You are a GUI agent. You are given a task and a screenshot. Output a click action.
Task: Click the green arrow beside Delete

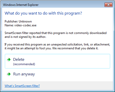(9, 60)
